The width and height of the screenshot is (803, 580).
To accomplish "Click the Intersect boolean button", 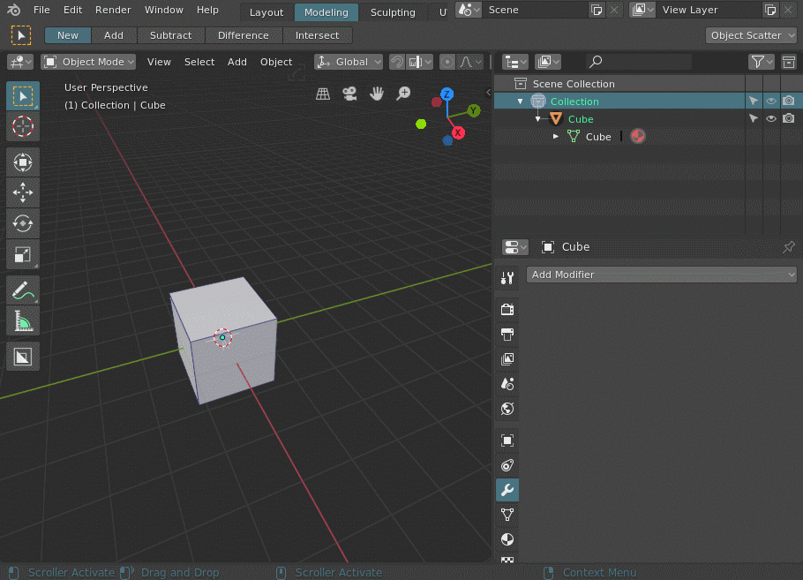I will (x=317, y=35).
